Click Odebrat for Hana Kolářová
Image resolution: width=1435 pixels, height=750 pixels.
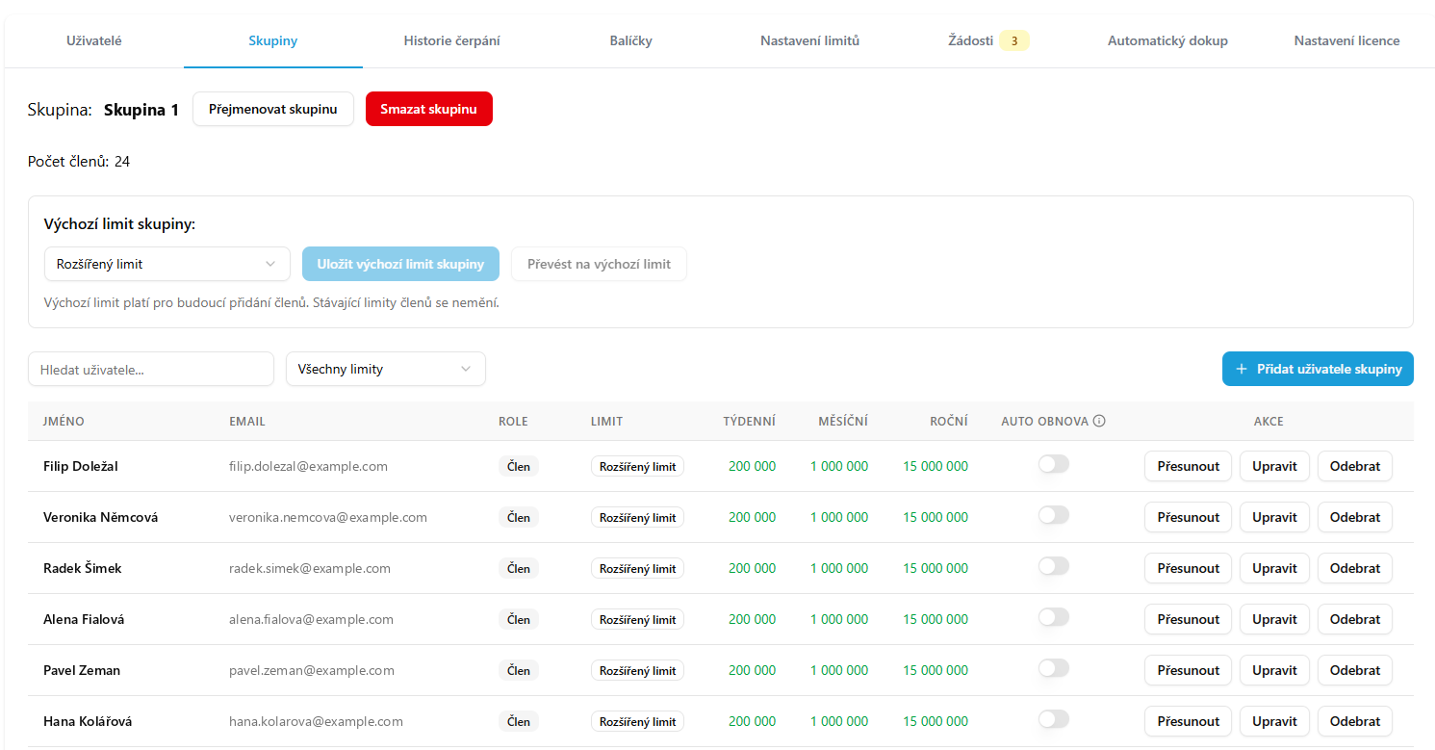1355,721
